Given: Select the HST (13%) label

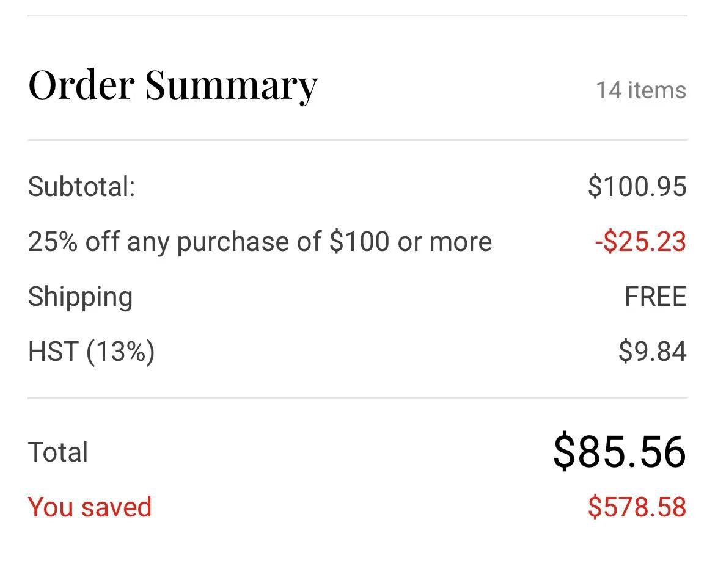Looking at the screenshot, I should [91, 352].
